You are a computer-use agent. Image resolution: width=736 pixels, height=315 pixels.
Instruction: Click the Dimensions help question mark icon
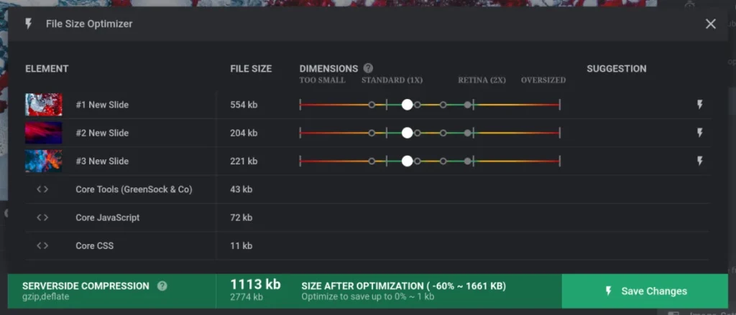click(x=369, y=68)
